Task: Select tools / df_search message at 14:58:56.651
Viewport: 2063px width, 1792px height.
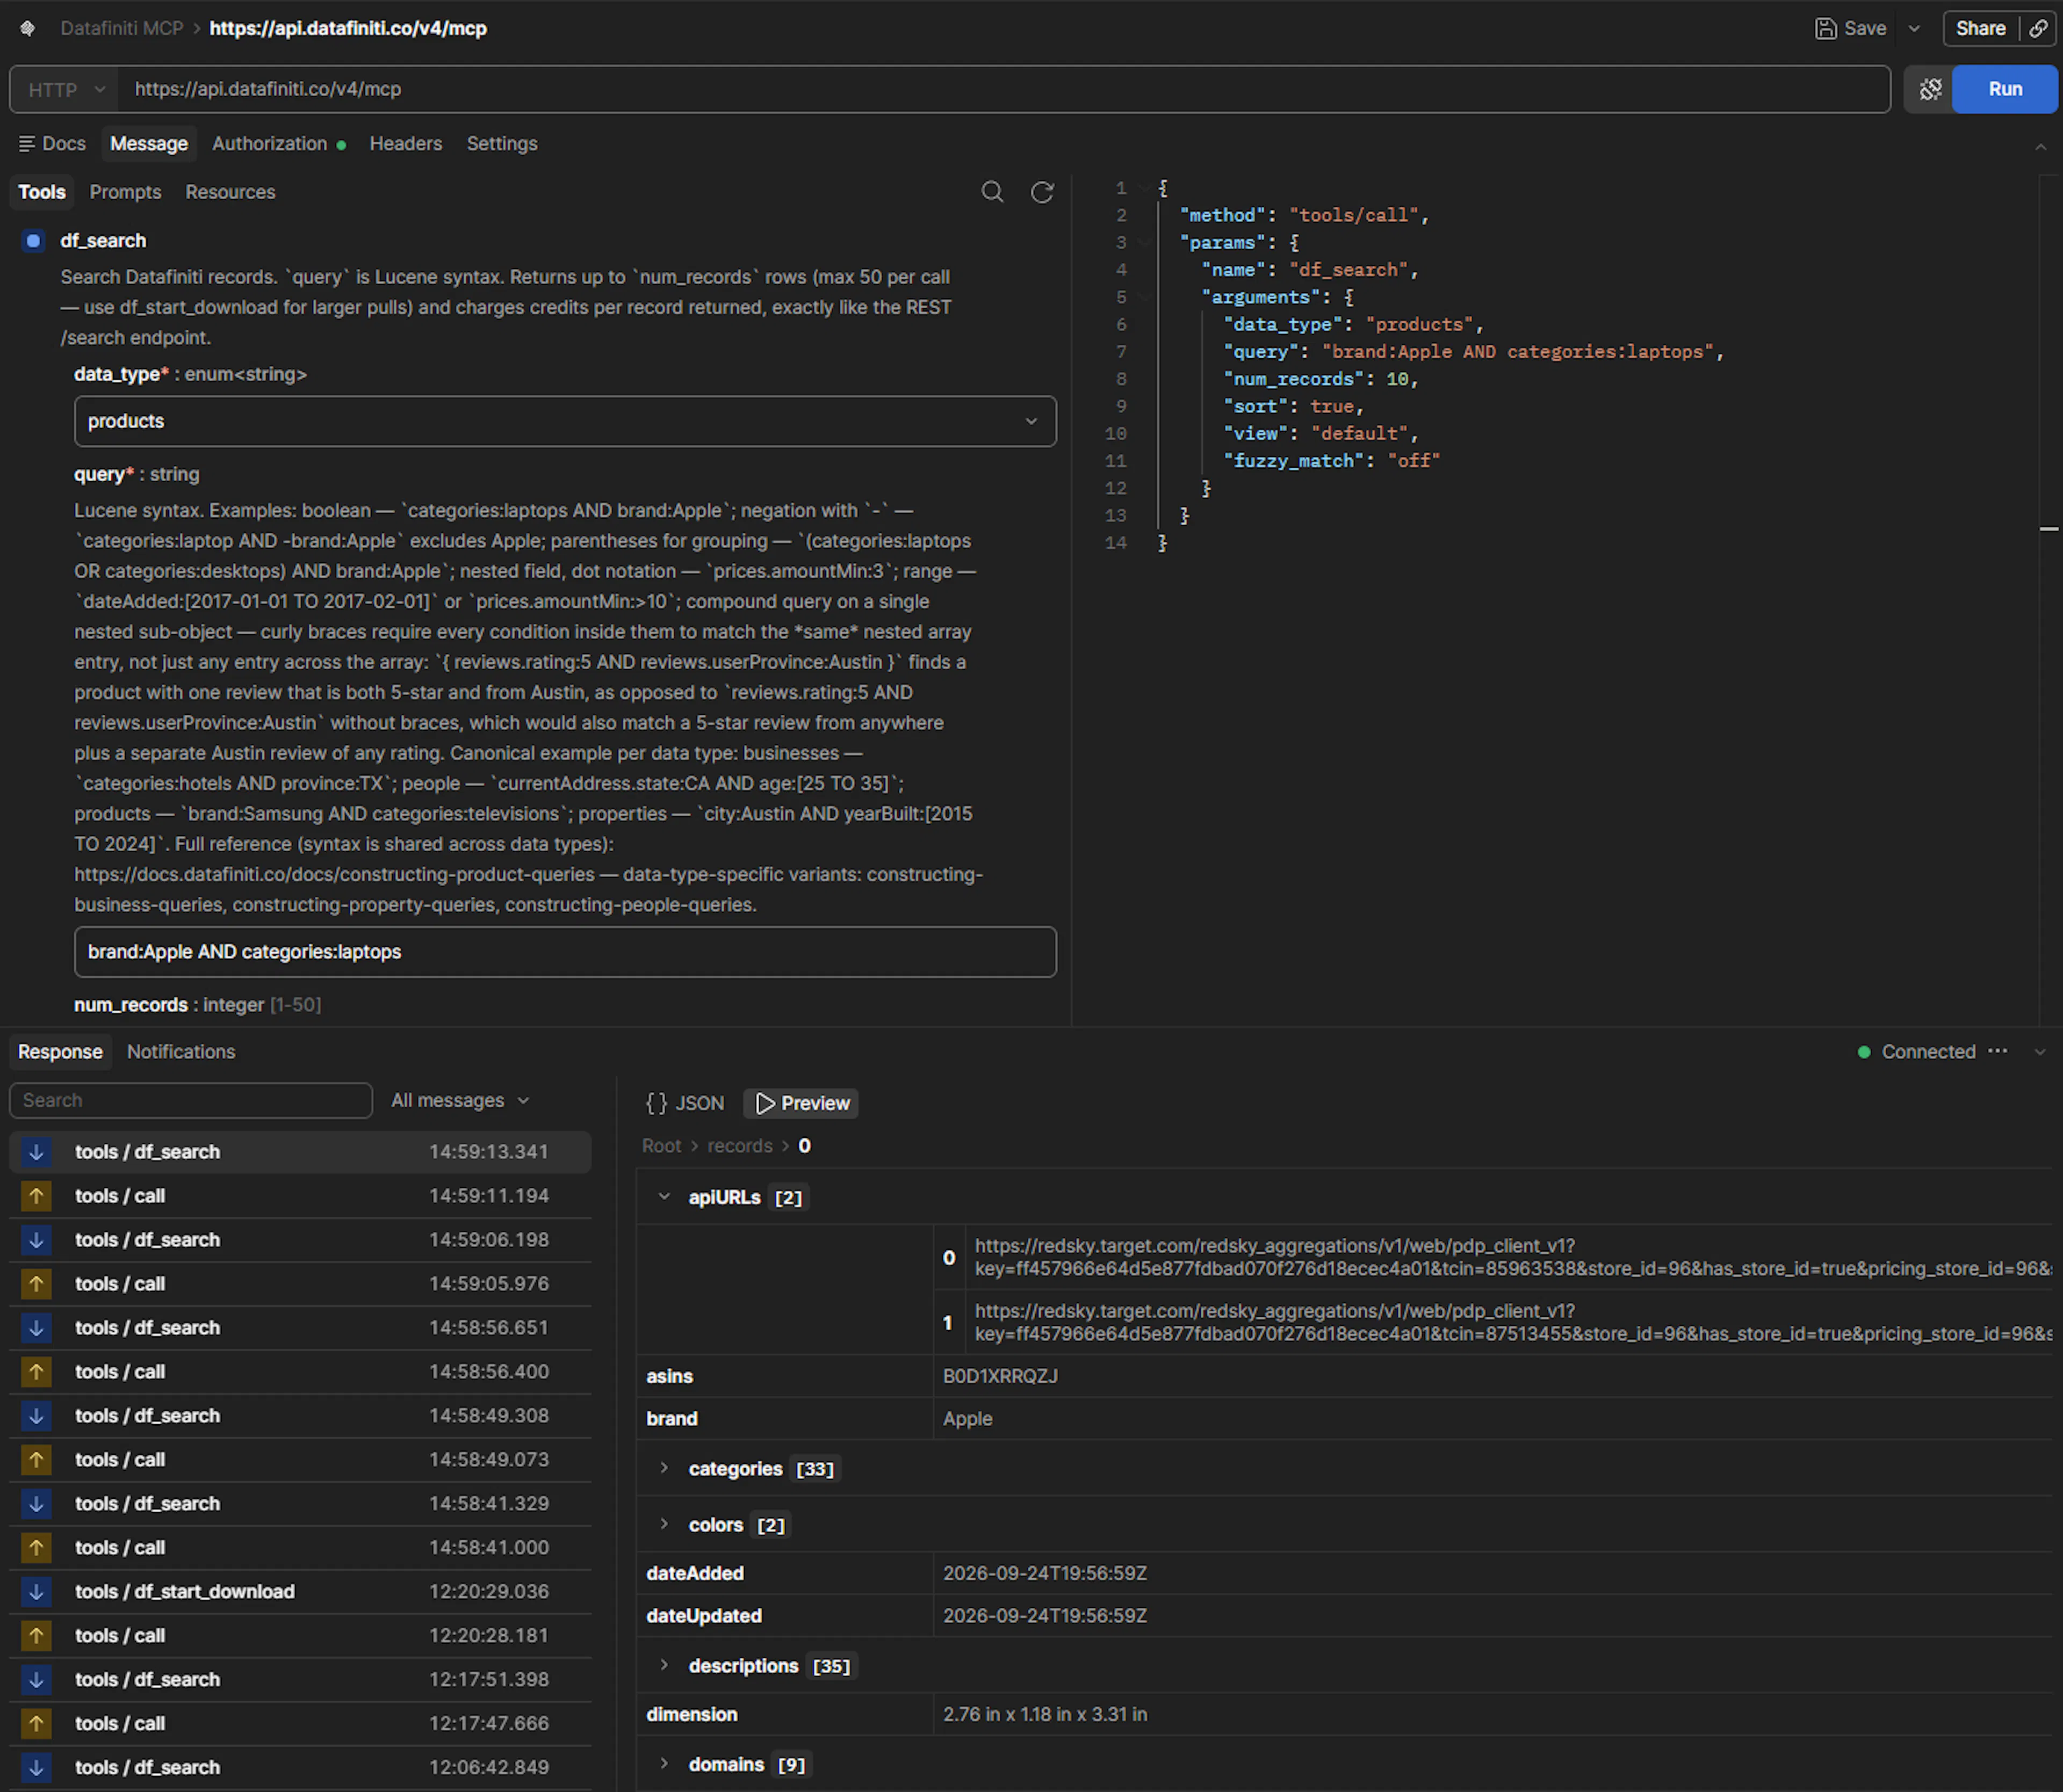Action: [300, 1327]
